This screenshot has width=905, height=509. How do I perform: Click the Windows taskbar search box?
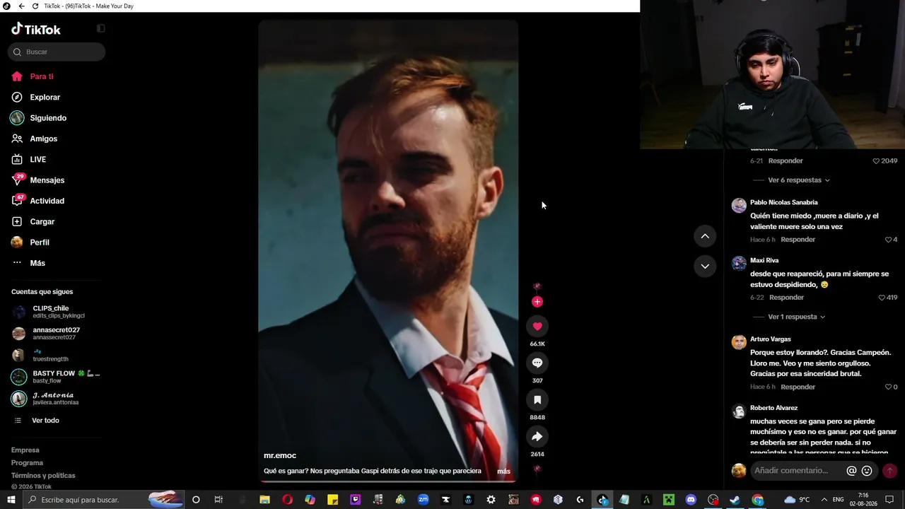(x=105, y=500)
